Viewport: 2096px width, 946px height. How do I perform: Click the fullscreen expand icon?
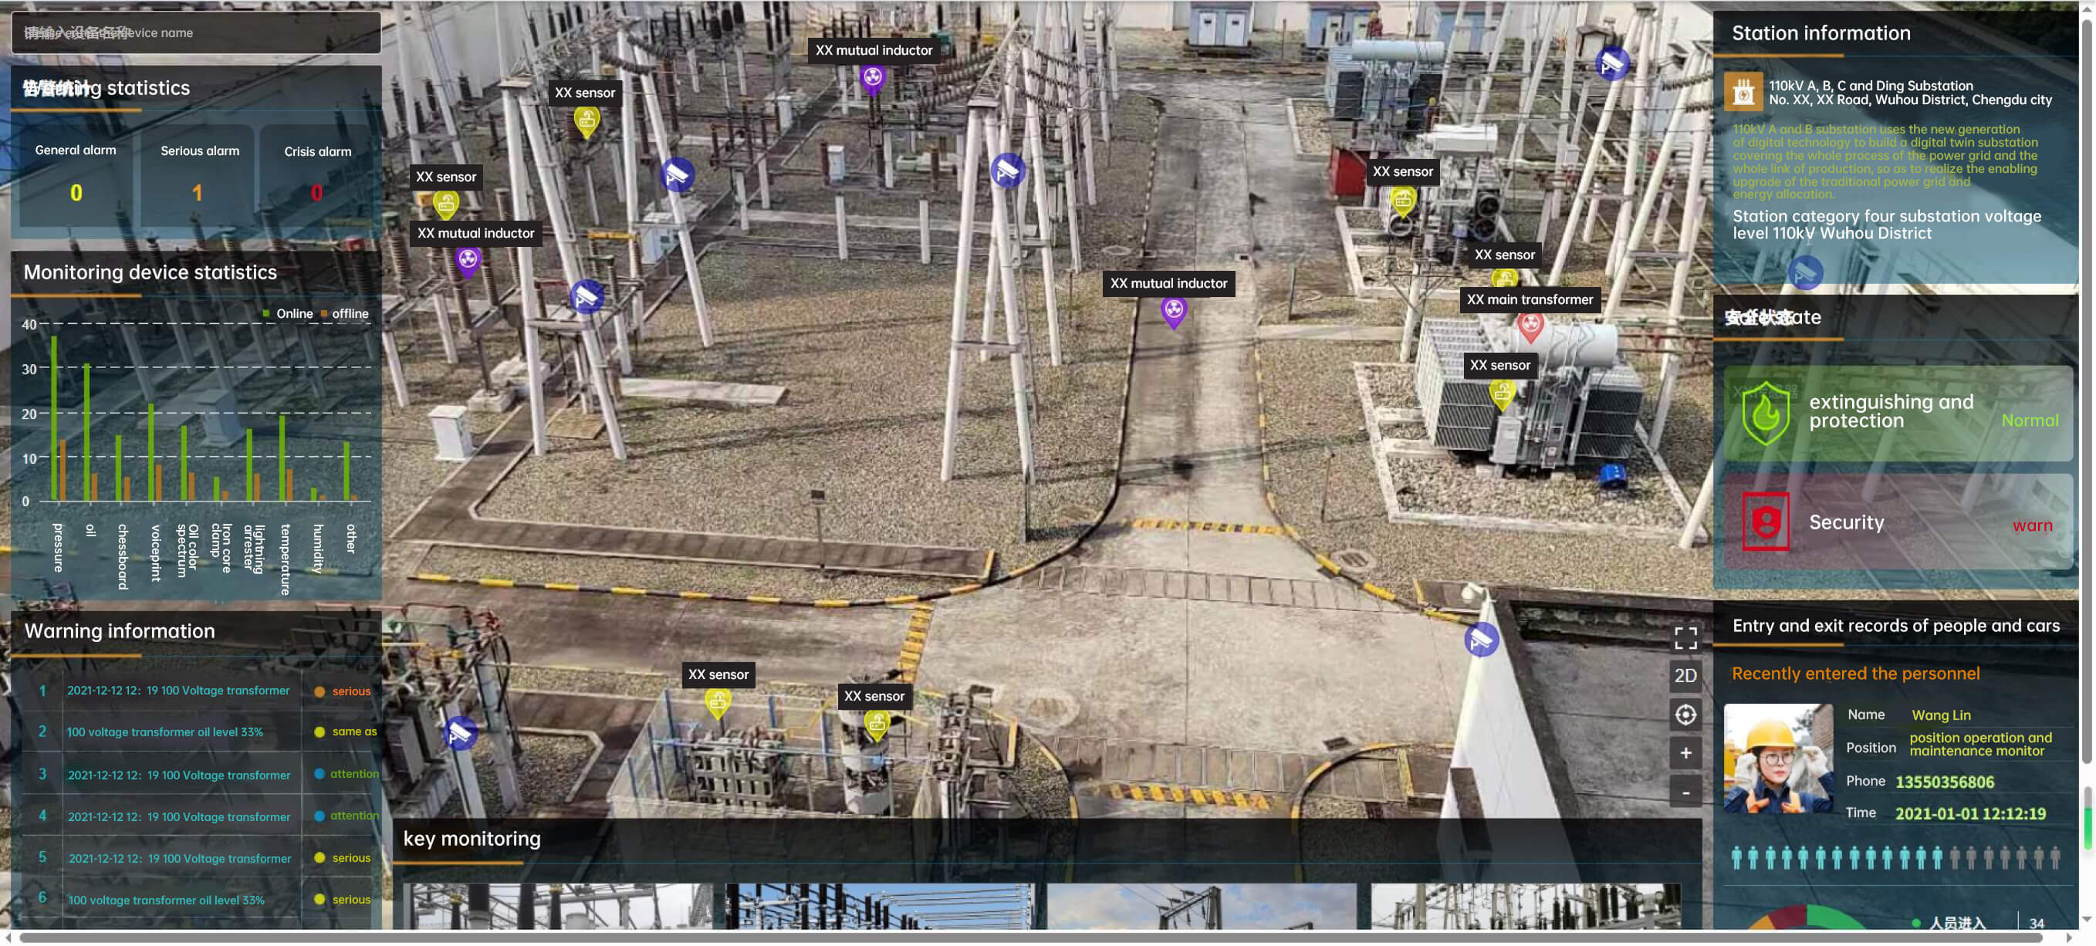pyautogui.click(x=1685, y=637)
